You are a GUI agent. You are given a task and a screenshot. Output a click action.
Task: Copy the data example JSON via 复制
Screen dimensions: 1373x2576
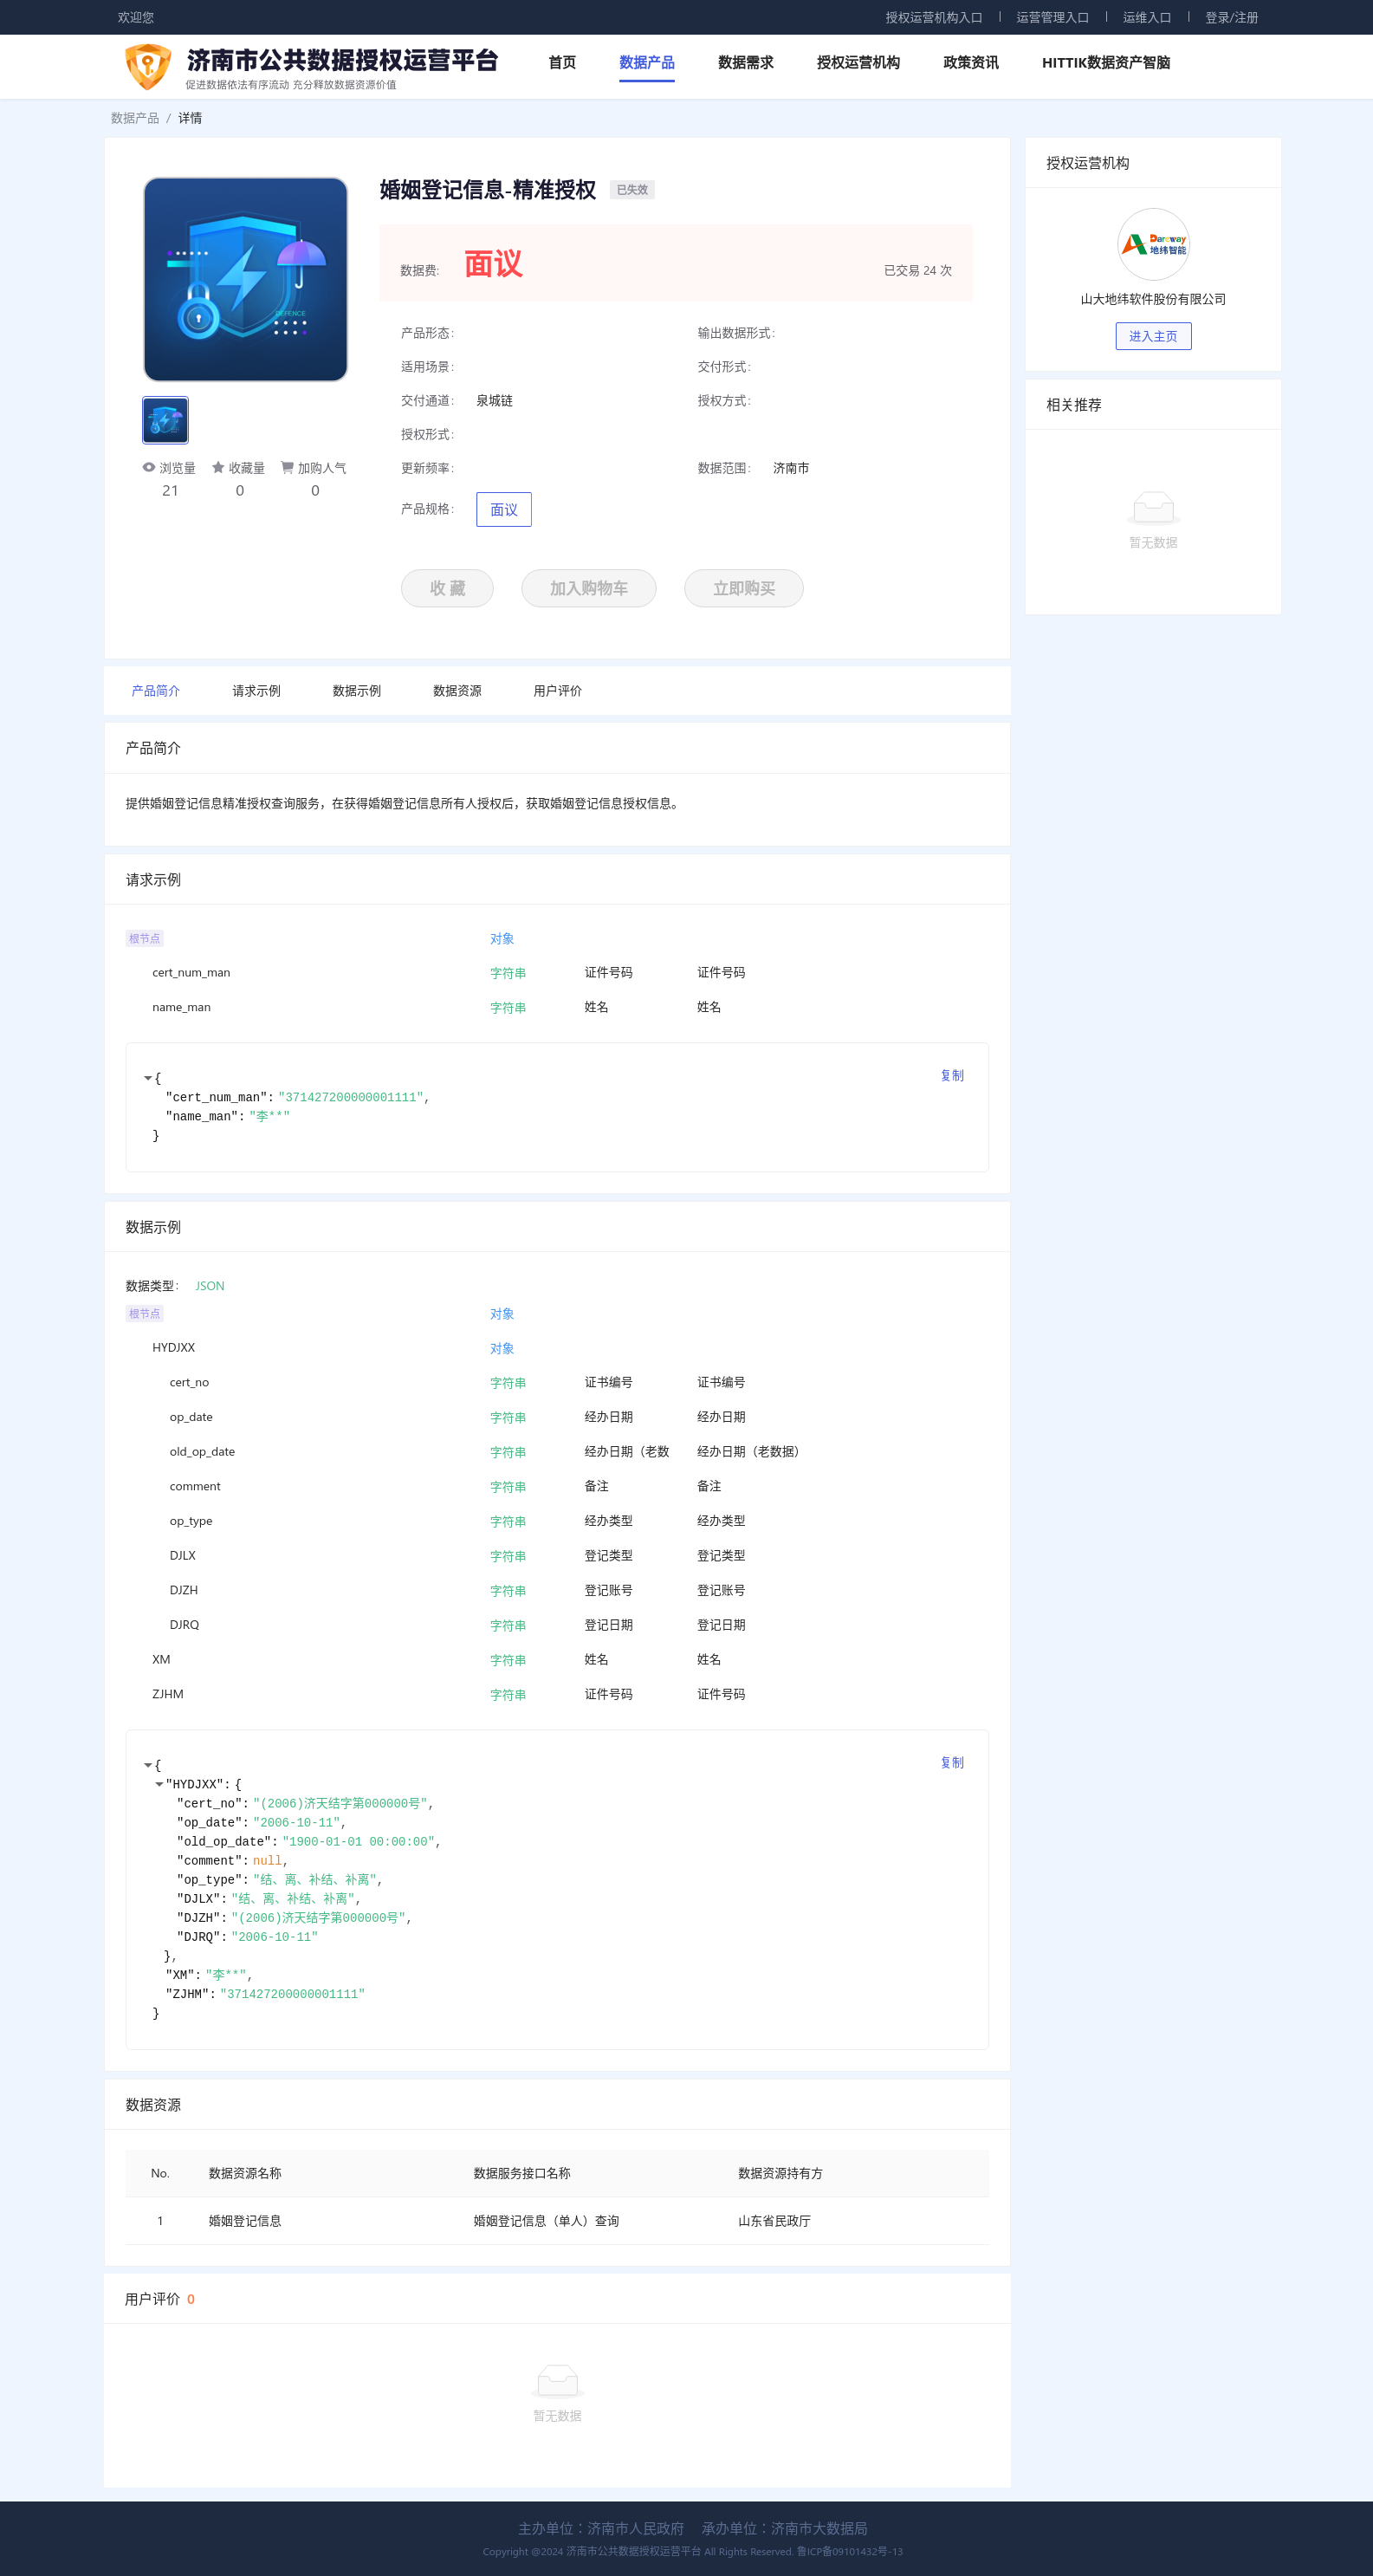click(x=952, y=1762)
